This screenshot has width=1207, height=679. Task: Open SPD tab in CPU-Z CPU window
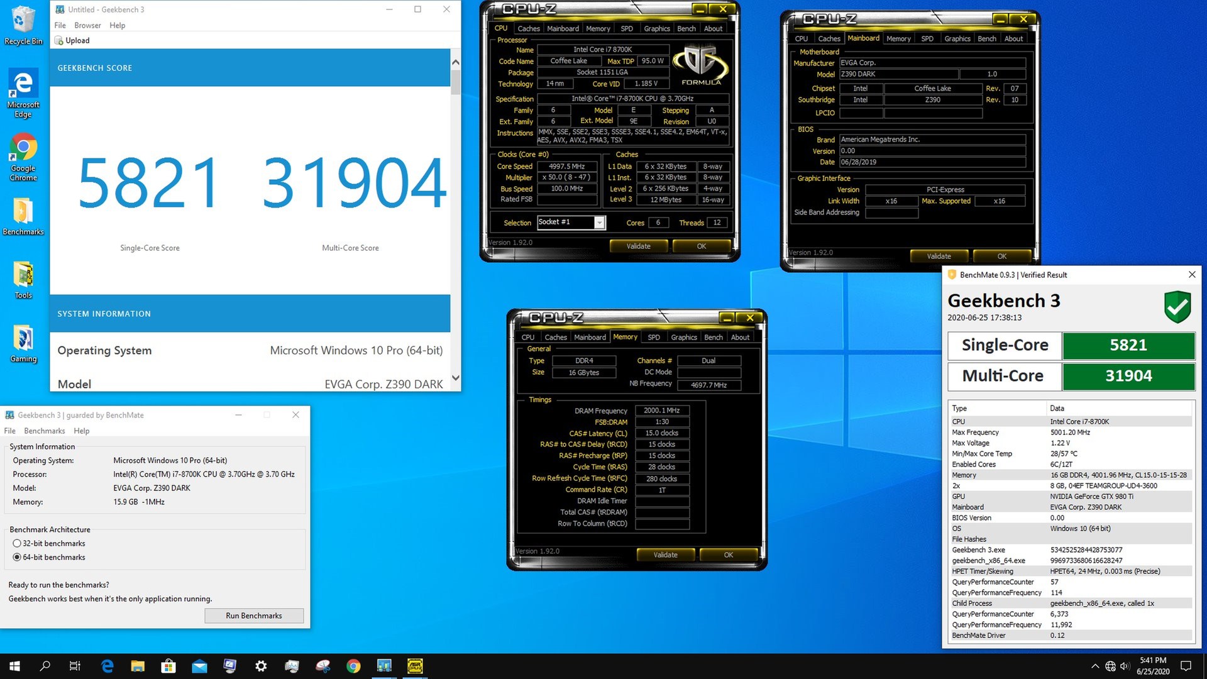click(x=626, y=28)
